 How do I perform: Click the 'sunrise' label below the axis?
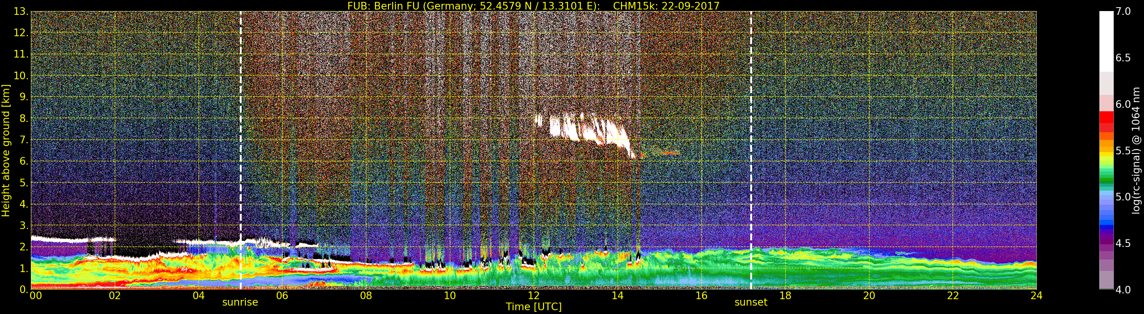point(240,302)
